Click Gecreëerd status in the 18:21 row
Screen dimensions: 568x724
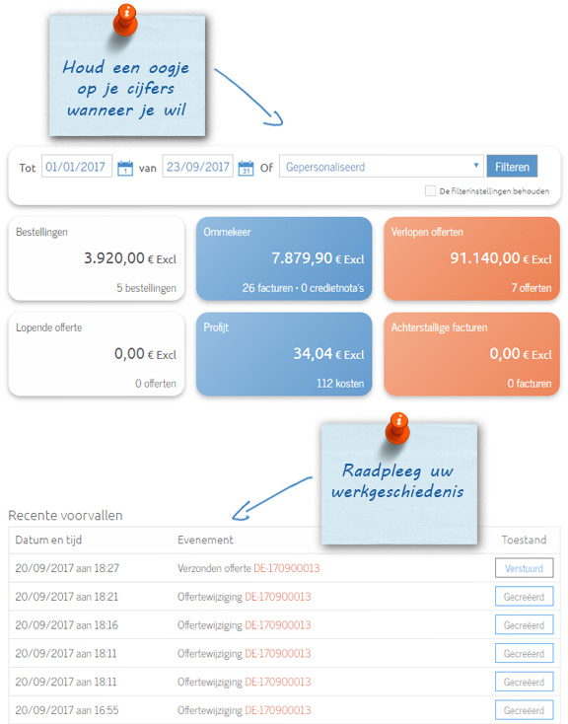tap(525, 597)
